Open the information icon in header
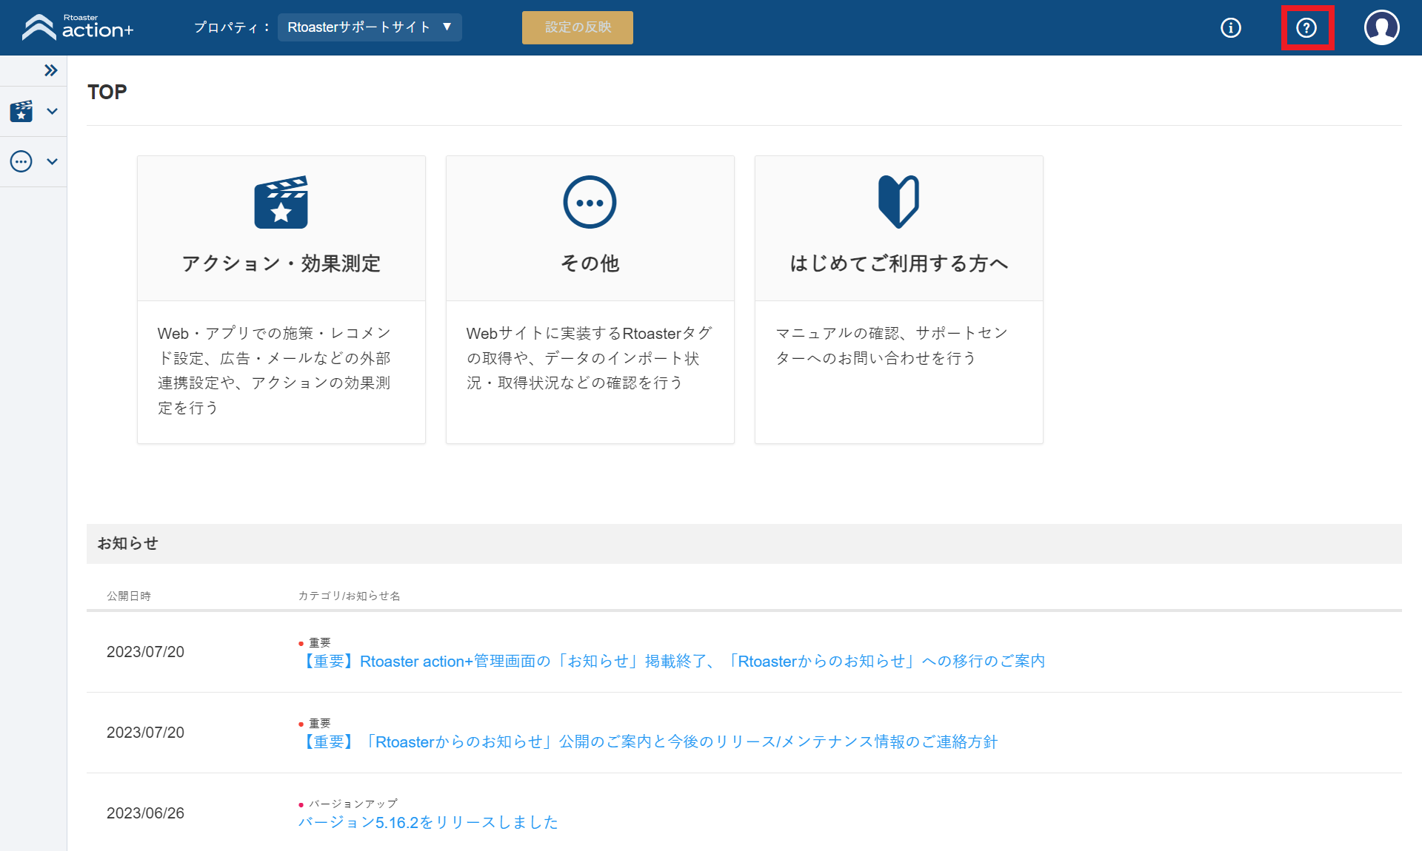 [1230, 28]
